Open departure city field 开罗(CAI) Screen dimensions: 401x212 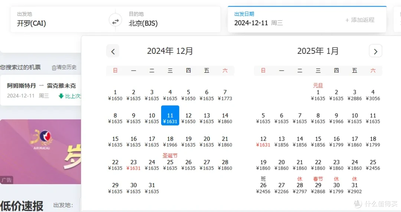60,19
